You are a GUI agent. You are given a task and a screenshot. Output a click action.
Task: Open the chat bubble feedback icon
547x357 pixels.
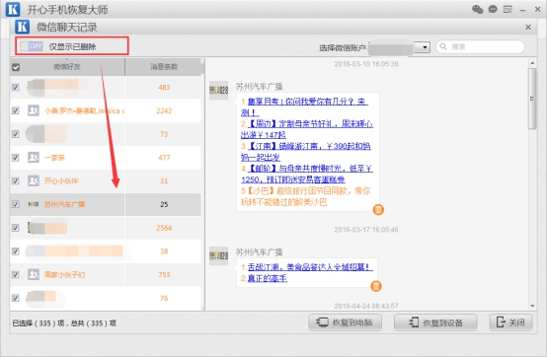[493, 9]
